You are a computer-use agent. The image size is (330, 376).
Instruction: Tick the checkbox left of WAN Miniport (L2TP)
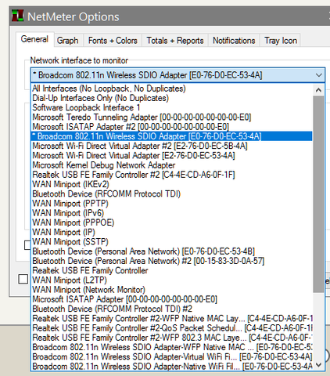[23, 279]
